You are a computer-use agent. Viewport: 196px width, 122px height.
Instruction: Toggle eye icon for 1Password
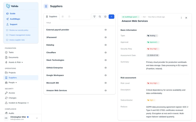click(106, 37)
